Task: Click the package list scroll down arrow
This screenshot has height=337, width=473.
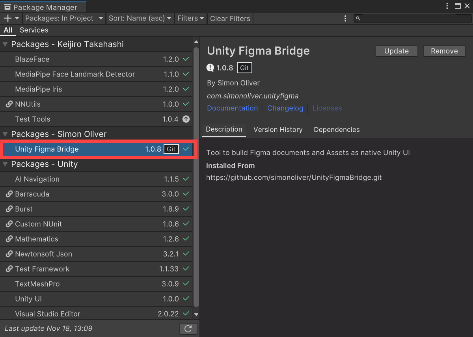Action: point(196,315)
